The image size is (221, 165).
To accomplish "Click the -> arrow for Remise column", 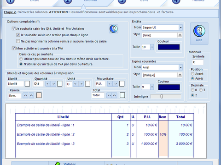I will [x=31, y=95].
